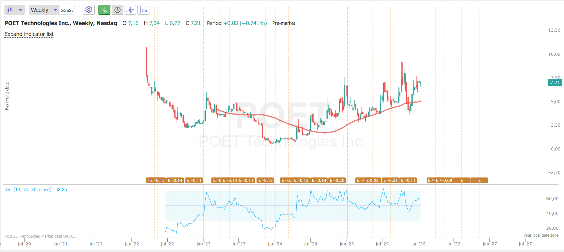The width and height of the screenshot is (564, 252).
Task: Open the chart type dropdown arrow
Action: 20,10
